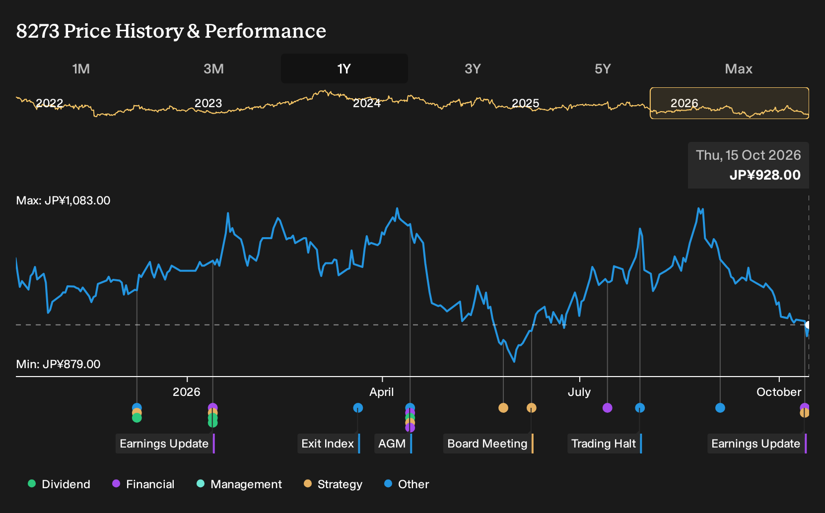Select the 5Y range tab
Screen dimensions: 825x513
pyautogui.click(x=603, y=68)
